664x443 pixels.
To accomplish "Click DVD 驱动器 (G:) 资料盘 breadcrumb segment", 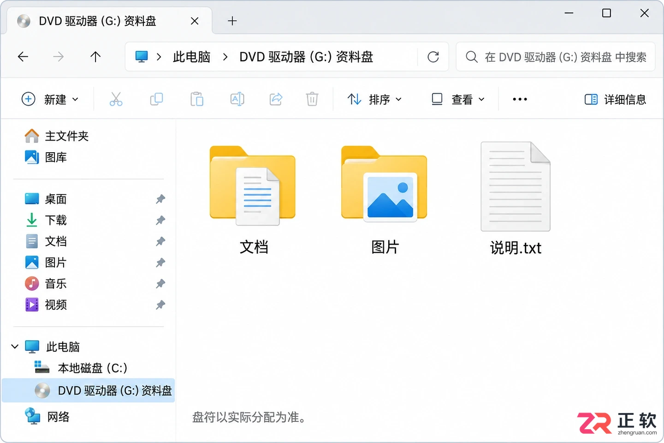I will point(306,57).
